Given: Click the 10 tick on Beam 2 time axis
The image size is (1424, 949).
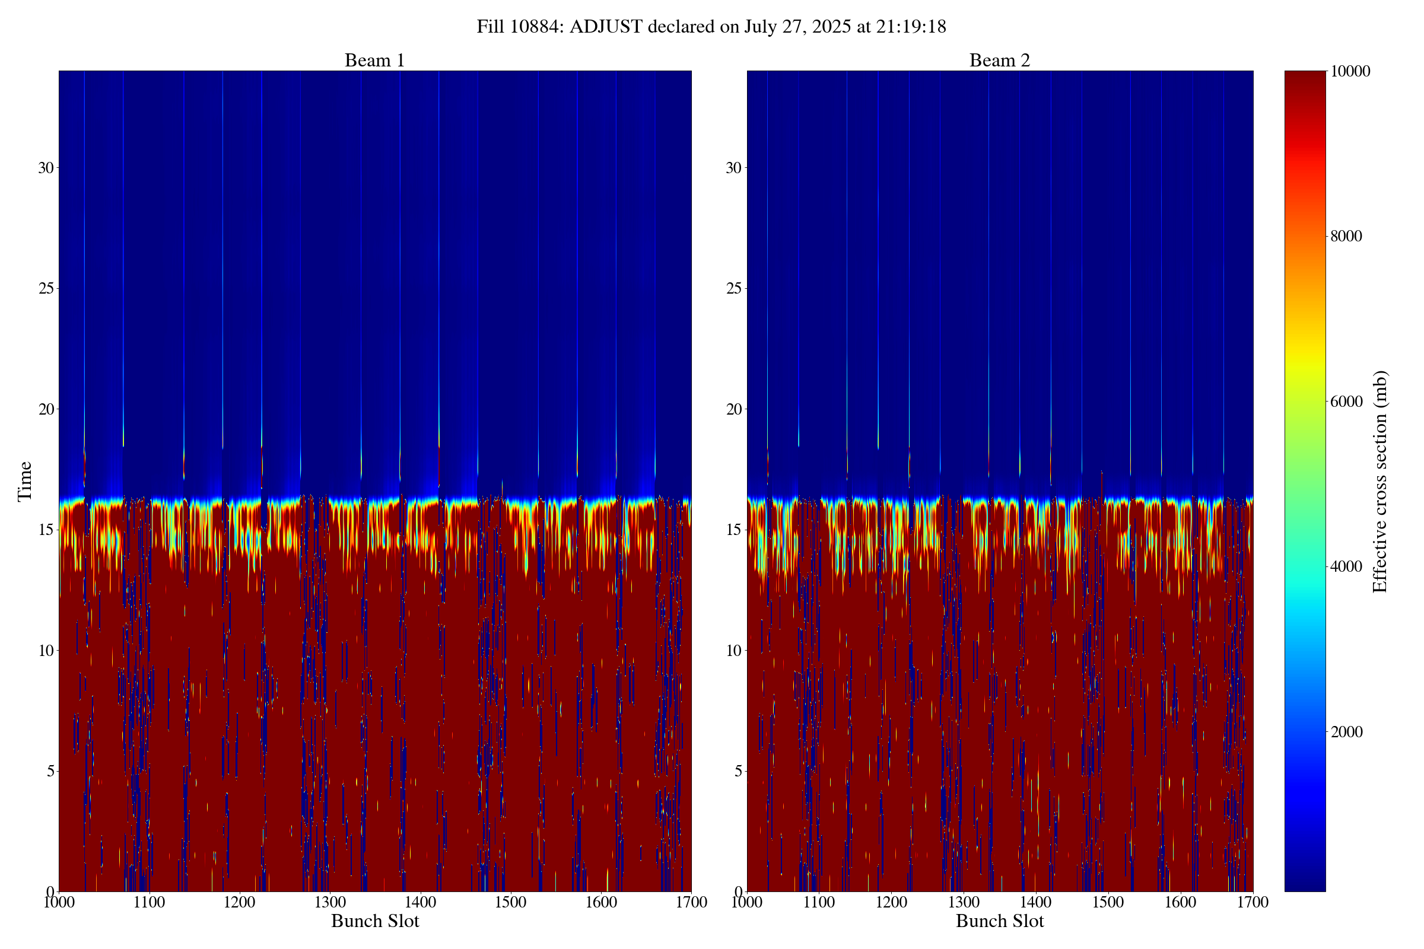Looking at the screenshot, I should (733, 651).
